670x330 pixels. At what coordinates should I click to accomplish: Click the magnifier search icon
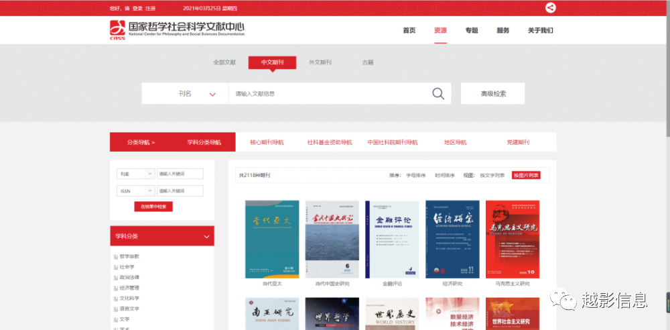click(x=438, y=93)
